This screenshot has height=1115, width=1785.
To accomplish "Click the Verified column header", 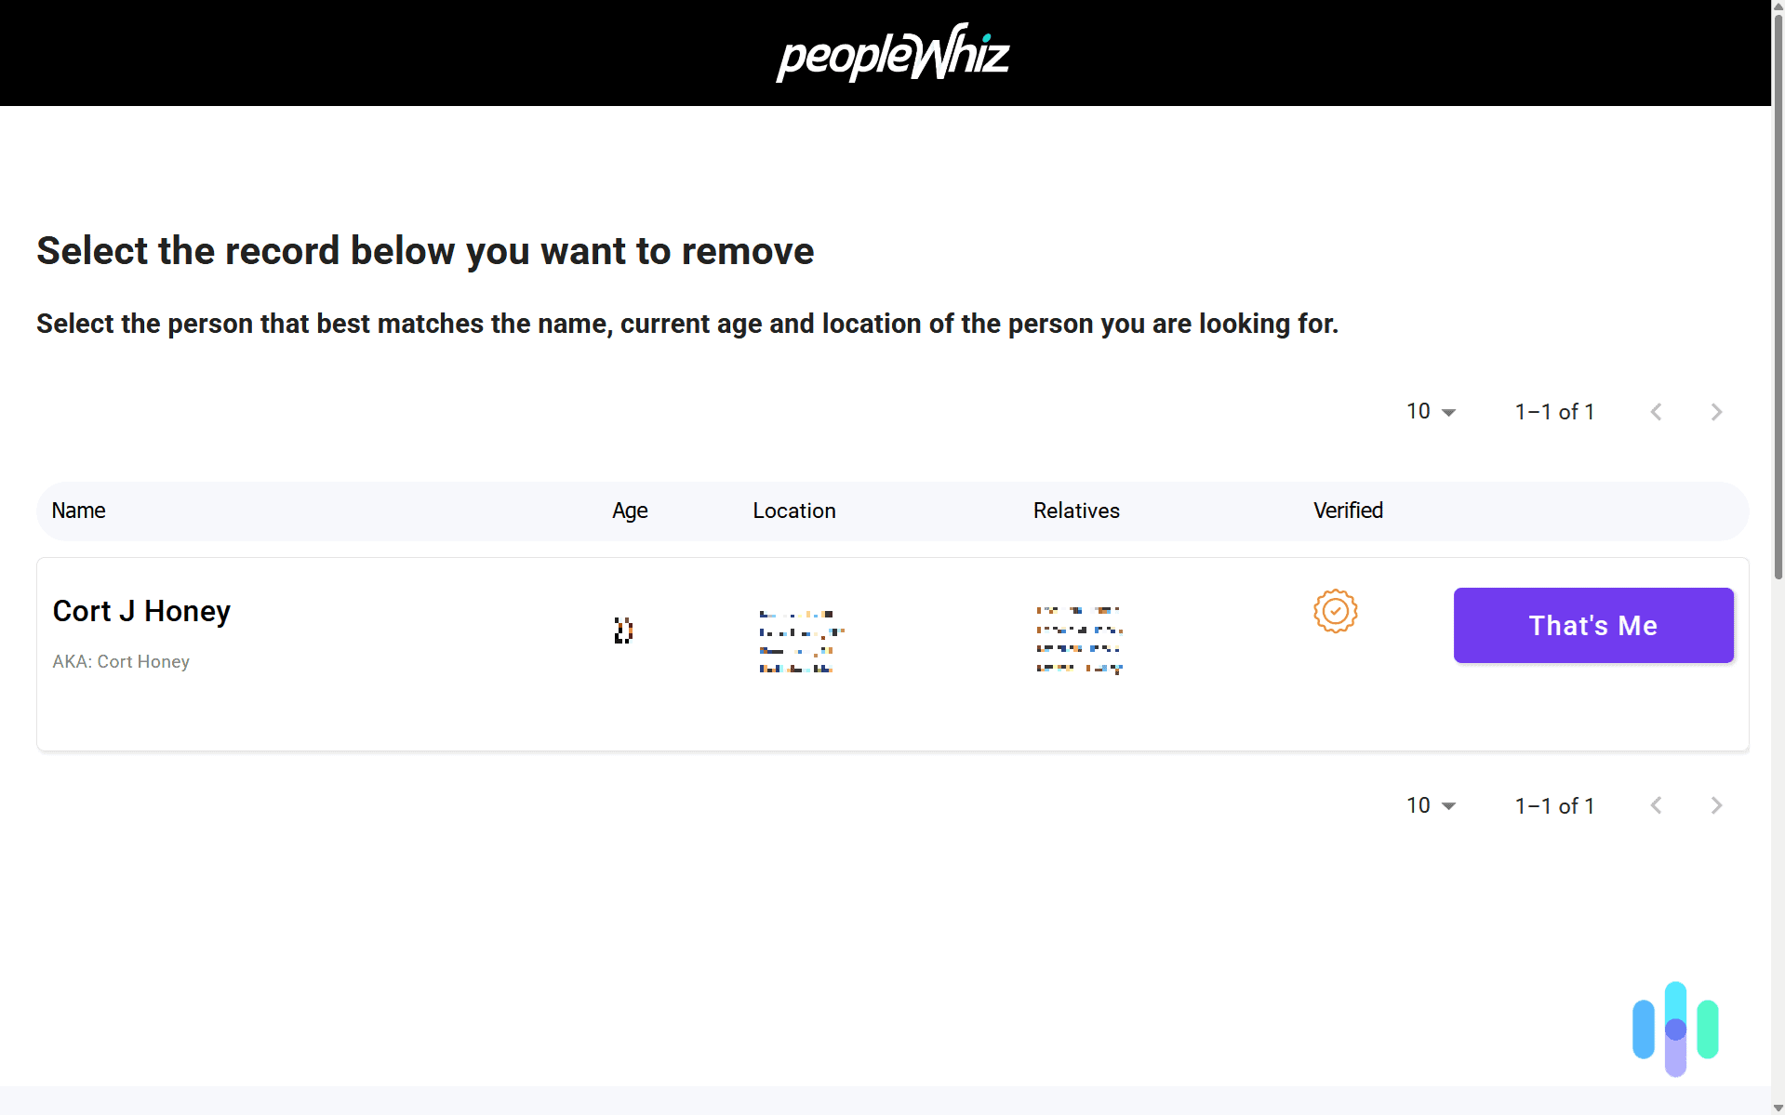I will [1348, 511].
